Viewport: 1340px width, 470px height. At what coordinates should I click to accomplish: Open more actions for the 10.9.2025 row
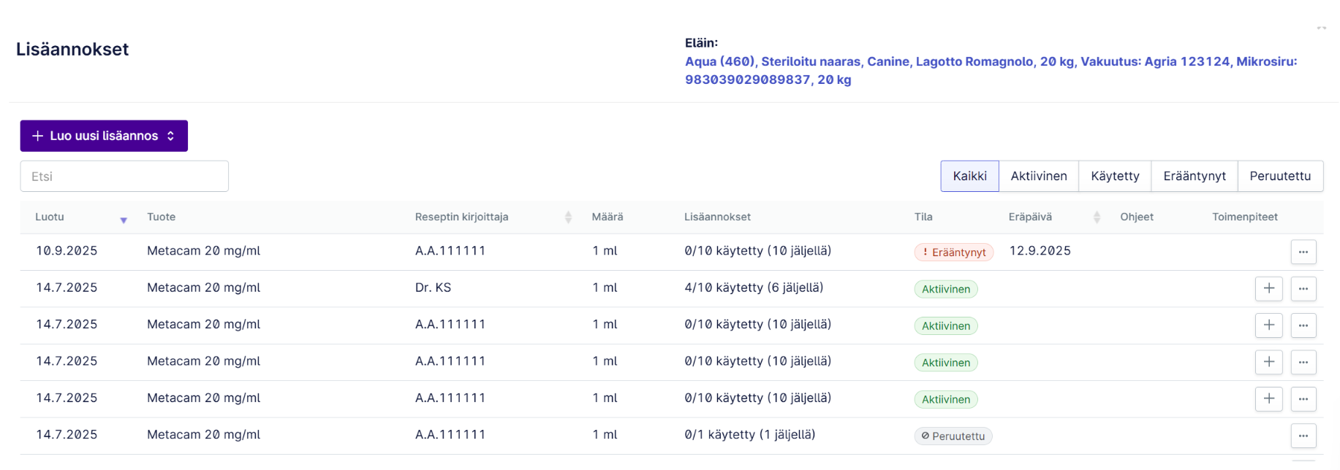[1303, 252]
